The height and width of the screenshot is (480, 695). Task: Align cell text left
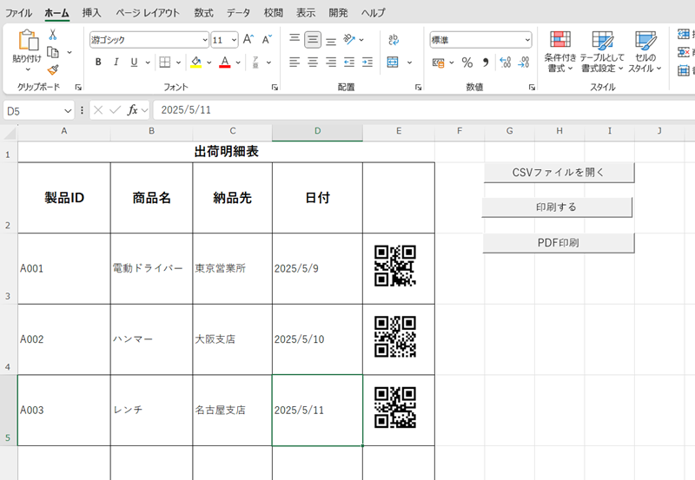click(x=295, y=62)
